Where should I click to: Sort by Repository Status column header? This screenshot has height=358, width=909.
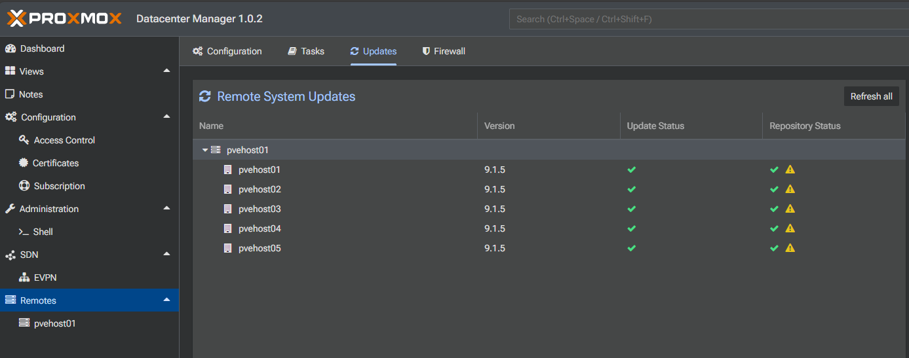click(833, 126)
